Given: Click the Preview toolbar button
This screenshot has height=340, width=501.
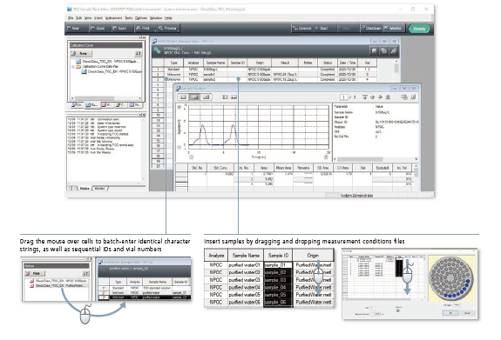Looking at the screenshot, I should pos(168,29).
